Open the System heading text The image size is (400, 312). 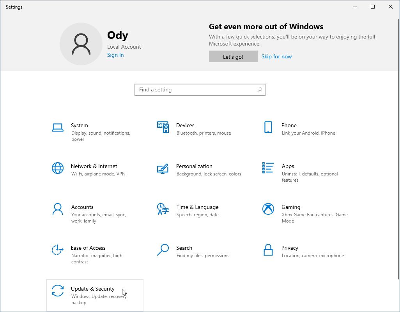pyautogui.click(x=79, y=126)
